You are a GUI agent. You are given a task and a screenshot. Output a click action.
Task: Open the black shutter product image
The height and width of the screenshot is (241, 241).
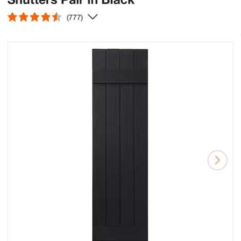click(120, 145)
